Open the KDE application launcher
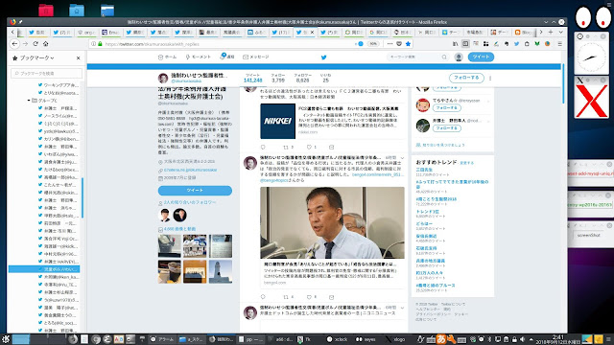Image resolution: width=614 pixels, height=345 pixels. (x=5, y=339)
